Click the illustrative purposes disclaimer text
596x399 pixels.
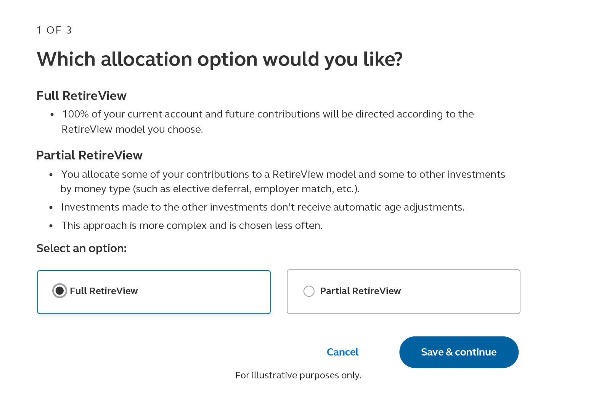[298, 375]
